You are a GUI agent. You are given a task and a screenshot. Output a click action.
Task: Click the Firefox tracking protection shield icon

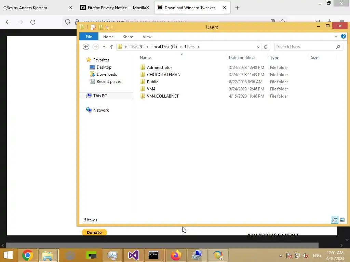point(68,22)
